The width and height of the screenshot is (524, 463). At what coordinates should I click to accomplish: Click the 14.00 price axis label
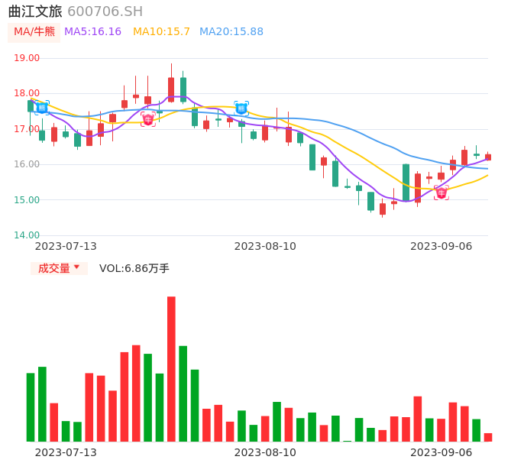[27, 235]
